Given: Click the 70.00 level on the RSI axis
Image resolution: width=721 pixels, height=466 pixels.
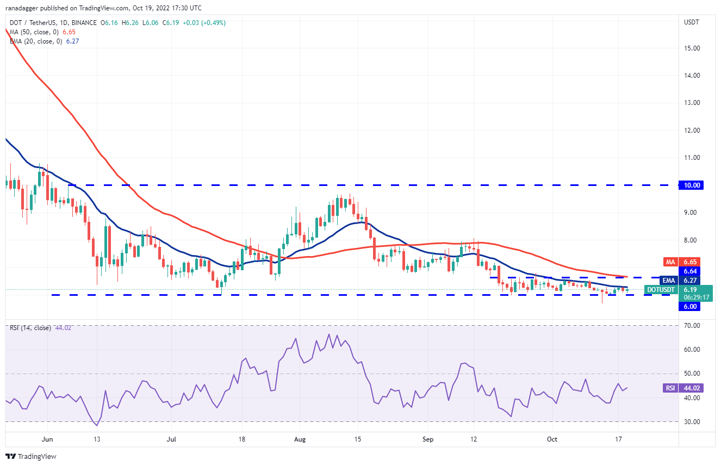Looking at the screenshot, I should click(x=691, y=326).
